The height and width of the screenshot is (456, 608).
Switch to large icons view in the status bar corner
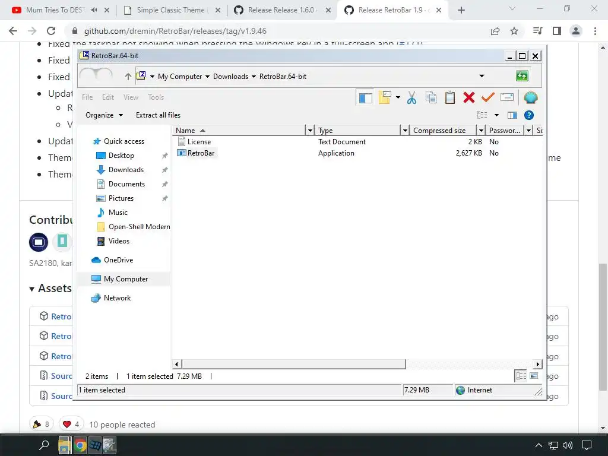(x=534, y=376)
